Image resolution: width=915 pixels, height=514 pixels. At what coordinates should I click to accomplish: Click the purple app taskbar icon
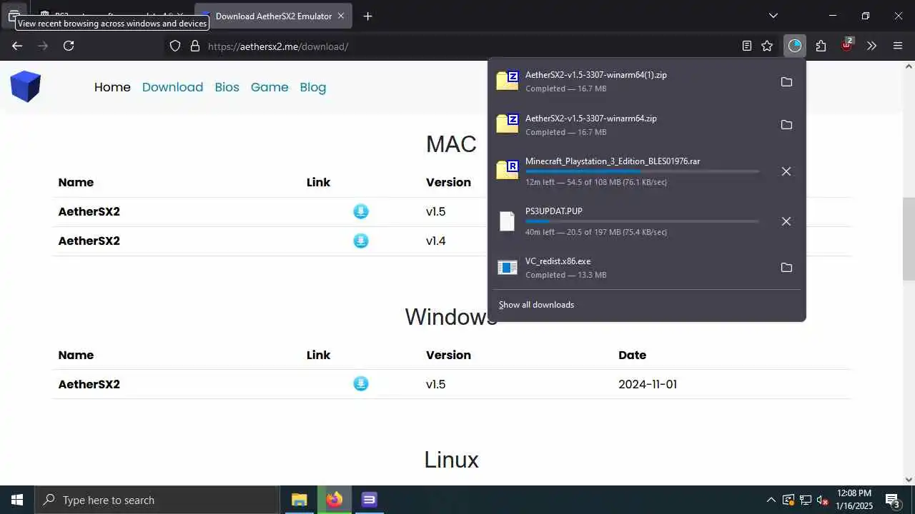pos(369,500)
